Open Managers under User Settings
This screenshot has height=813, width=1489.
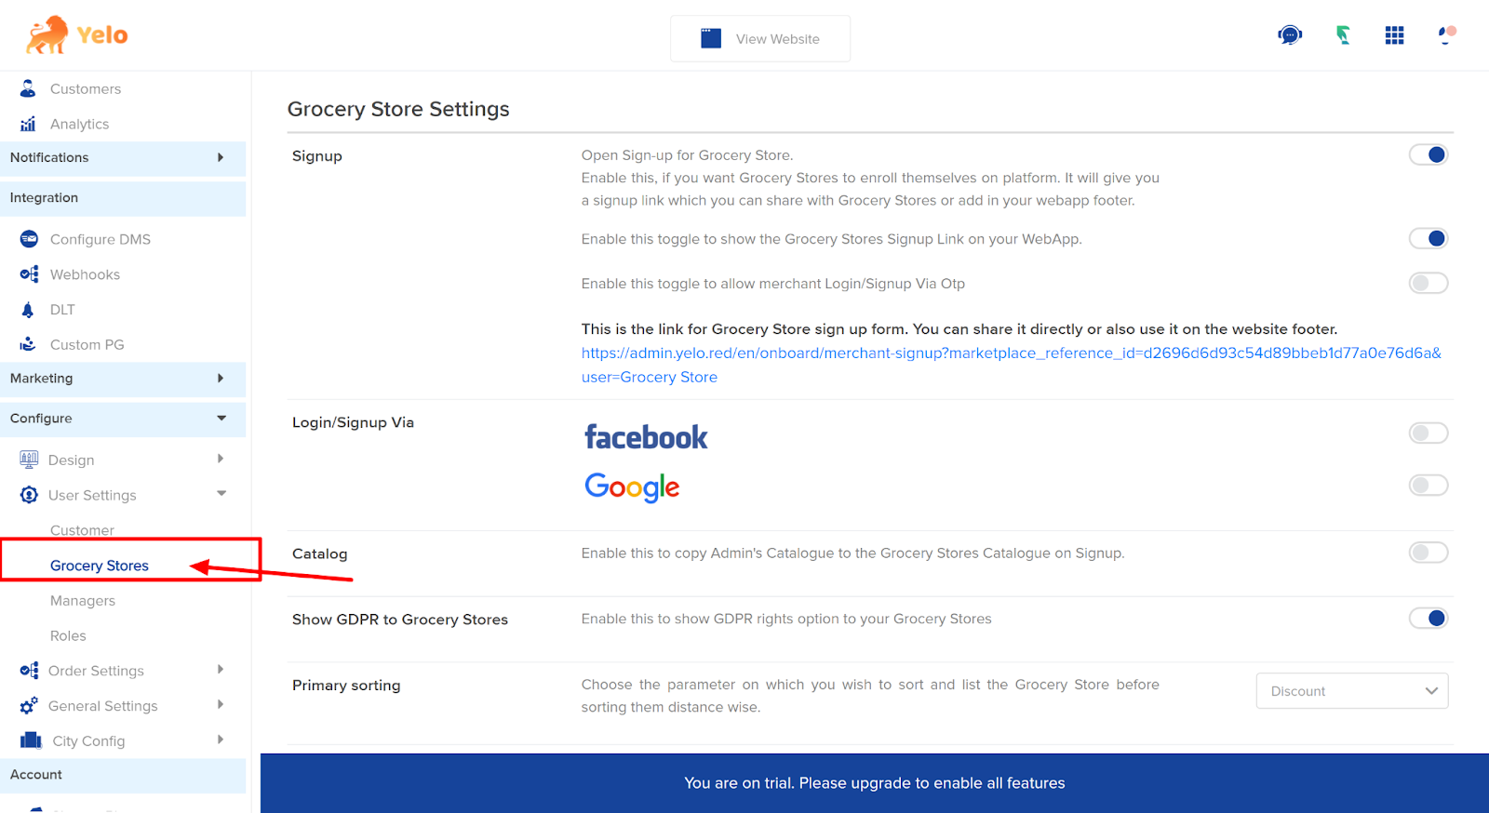click(83, 601)
